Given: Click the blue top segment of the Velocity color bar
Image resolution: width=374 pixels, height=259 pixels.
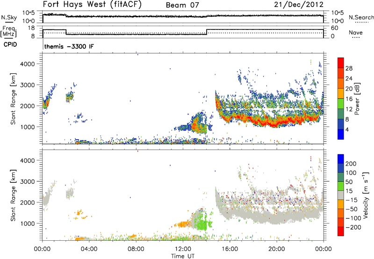Looking at the screenshot, I should click(x=341, y=159).
